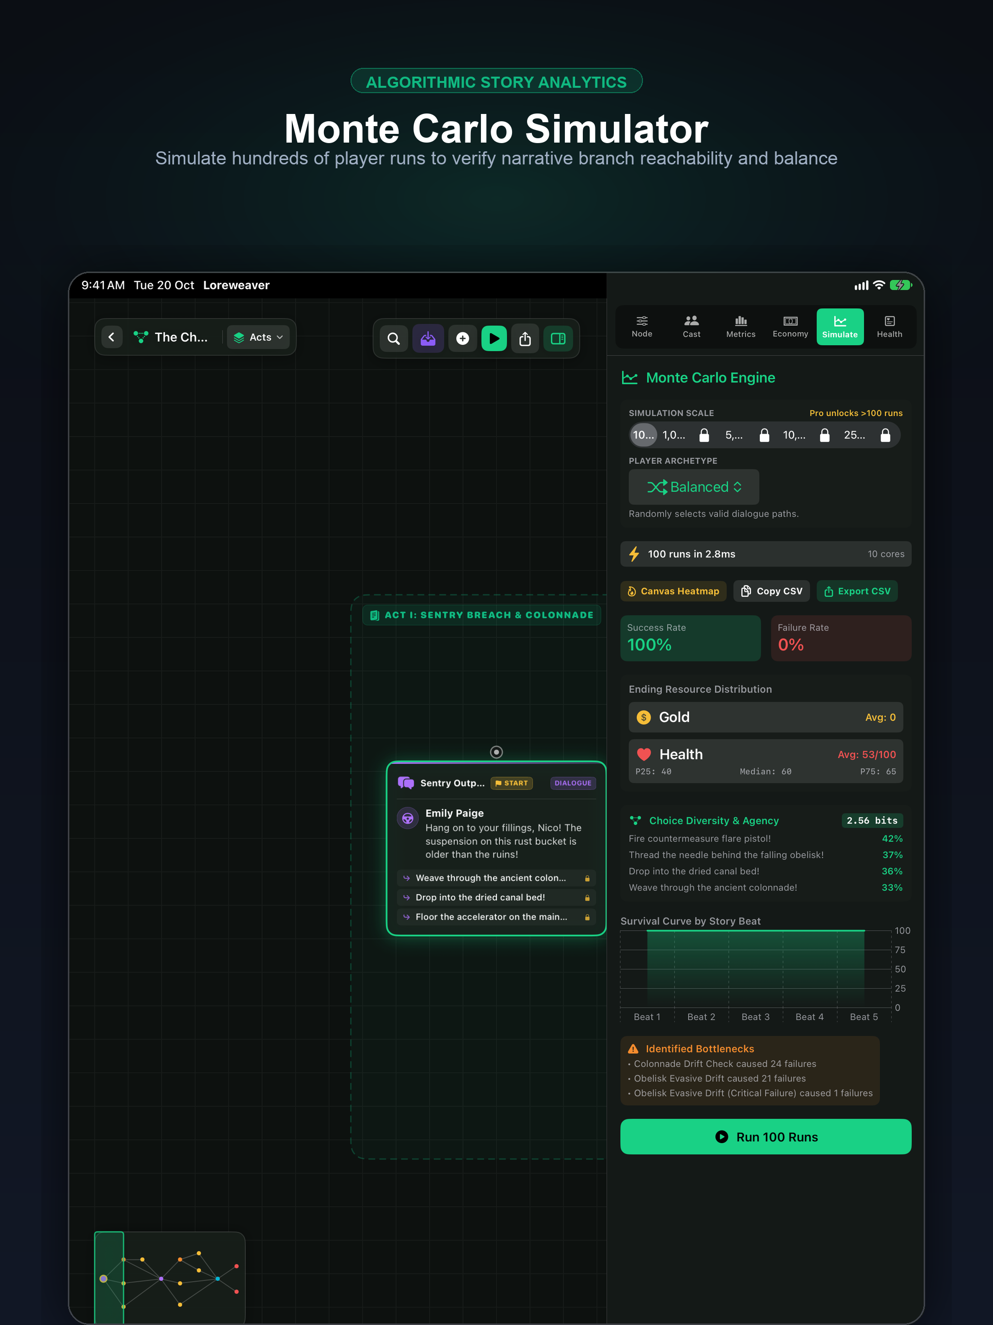
Task: Open the Metrics tab
Action: 741,326
